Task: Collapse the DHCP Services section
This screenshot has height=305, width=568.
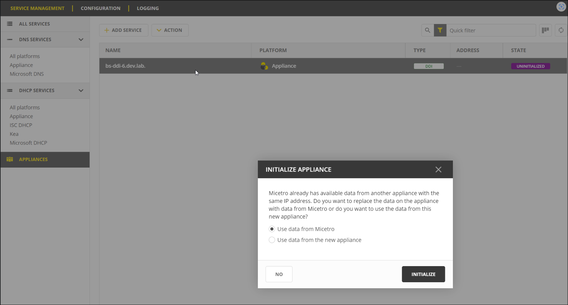Action: tap(81, 91)
